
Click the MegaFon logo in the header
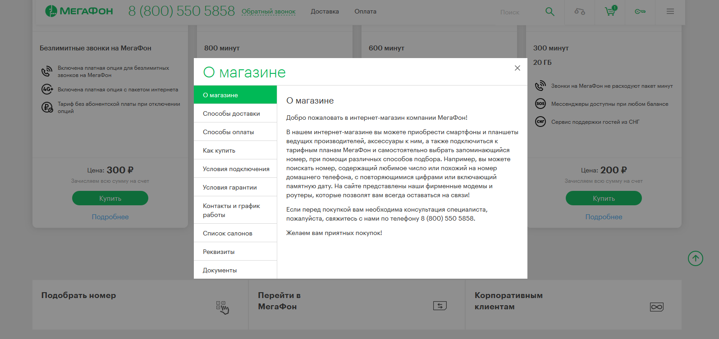click(79, 11)
